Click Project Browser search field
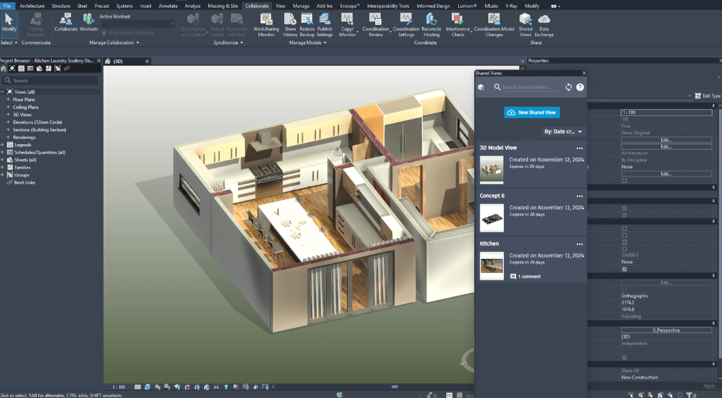Screen dimensions: 722x398 50,81
